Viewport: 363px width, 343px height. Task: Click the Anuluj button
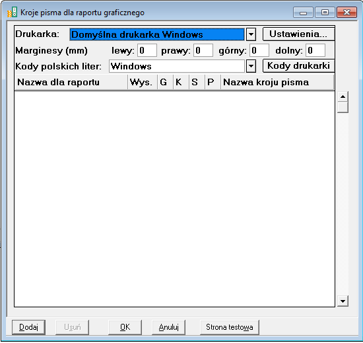[x=168, y=327]
